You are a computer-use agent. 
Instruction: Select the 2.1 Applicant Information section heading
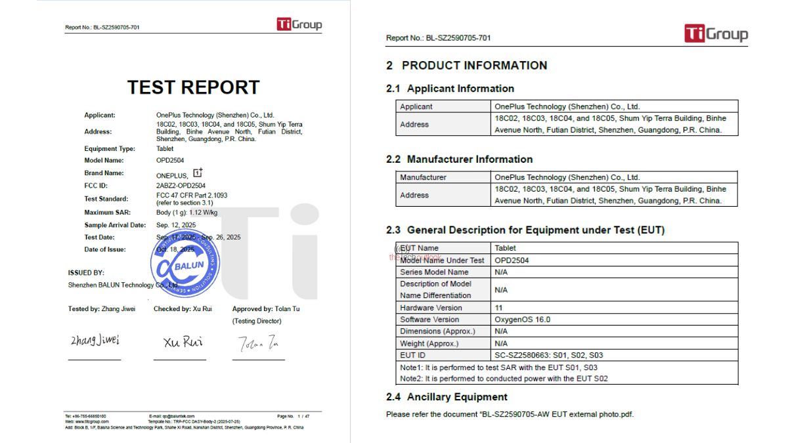(x=450, y=89)
